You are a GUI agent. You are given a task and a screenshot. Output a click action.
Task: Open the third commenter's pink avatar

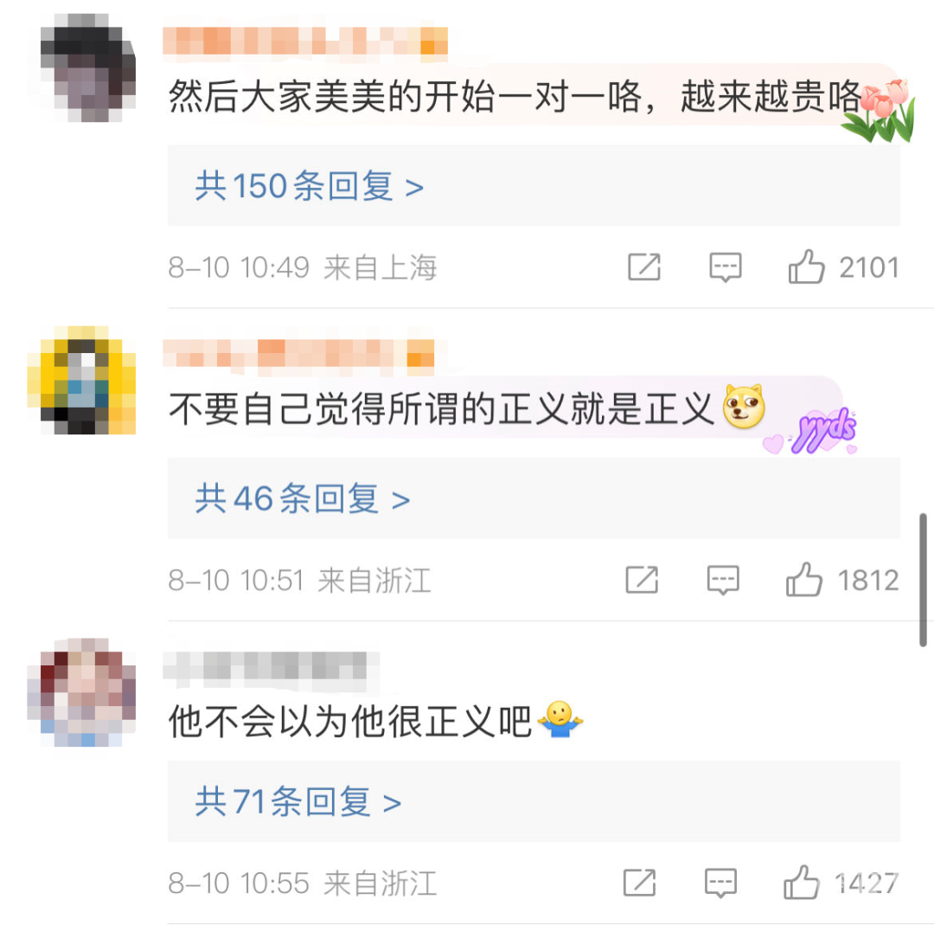coord(81,692)
